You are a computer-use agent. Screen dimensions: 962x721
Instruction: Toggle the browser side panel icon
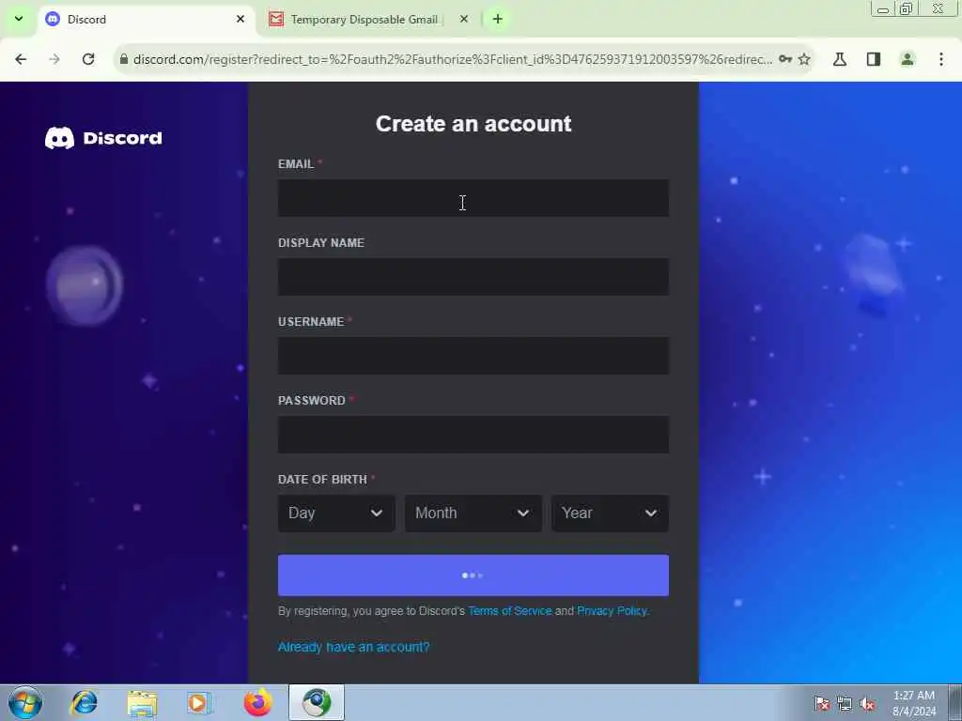point(874,59)
